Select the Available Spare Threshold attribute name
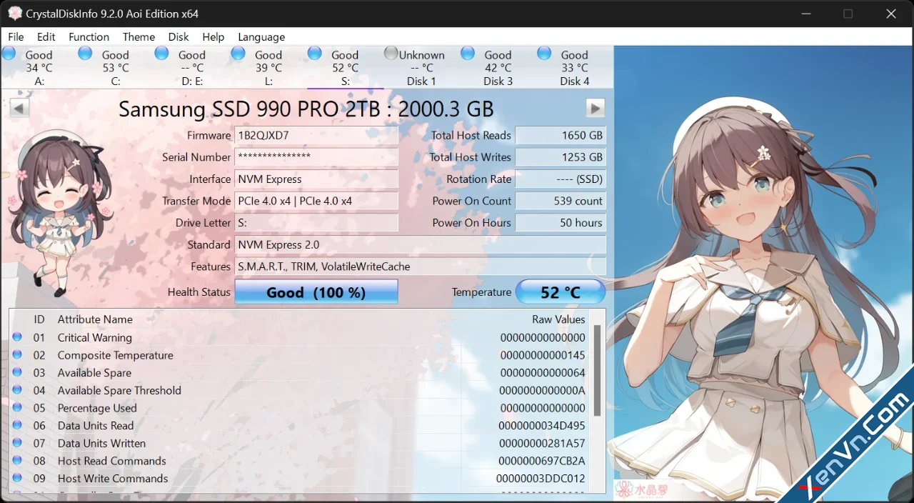This screenshot has width=914, height=503. pos(119,390)
